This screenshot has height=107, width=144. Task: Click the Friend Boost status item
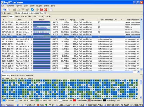[29, 105]
